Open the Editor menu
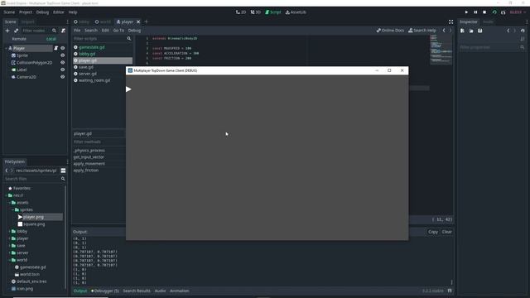 click(x=59, y=12)
